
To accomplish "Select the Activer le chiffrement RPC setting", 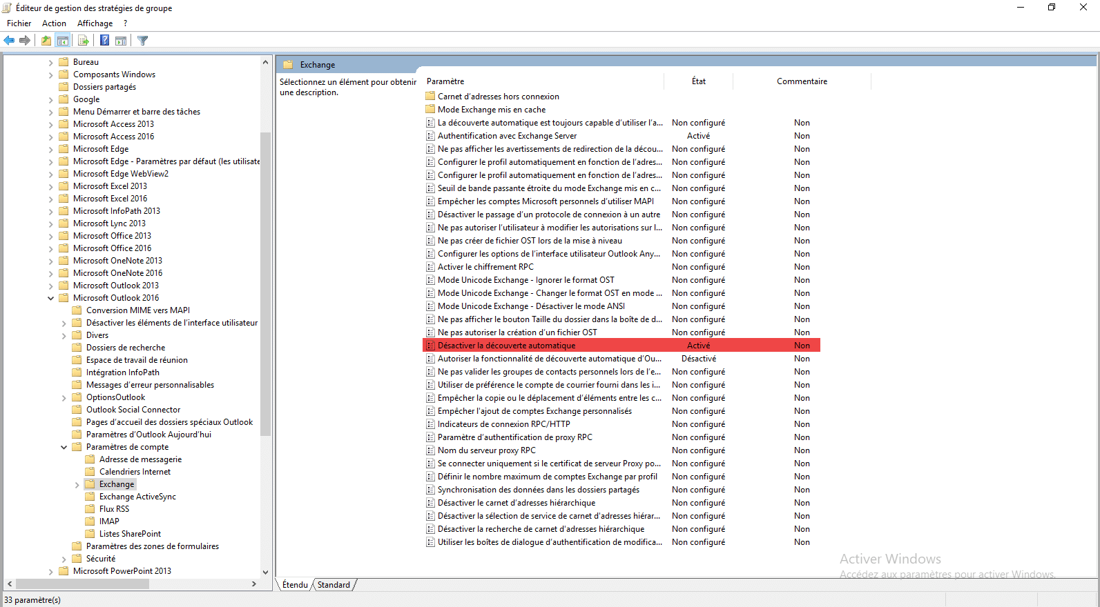I will (x=485, y=267).
